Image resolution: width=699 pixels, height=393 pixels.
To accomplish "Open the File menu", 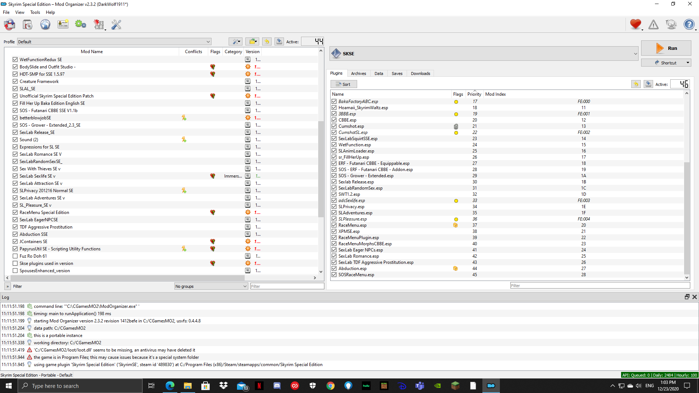I will 6,12.
